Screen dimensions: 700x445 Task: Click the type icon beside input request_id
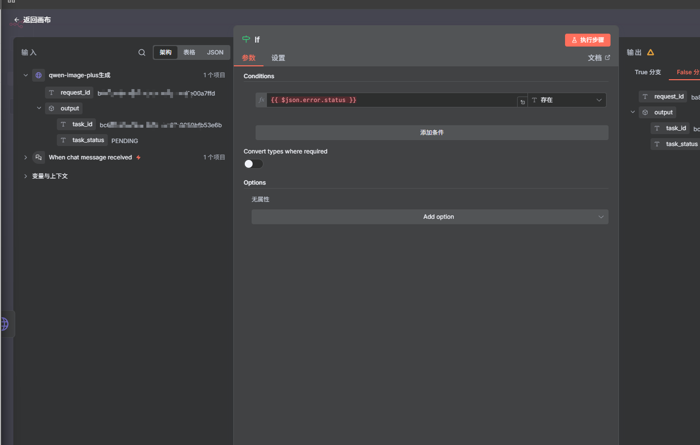pyautogui.click(x=51, y=93)
